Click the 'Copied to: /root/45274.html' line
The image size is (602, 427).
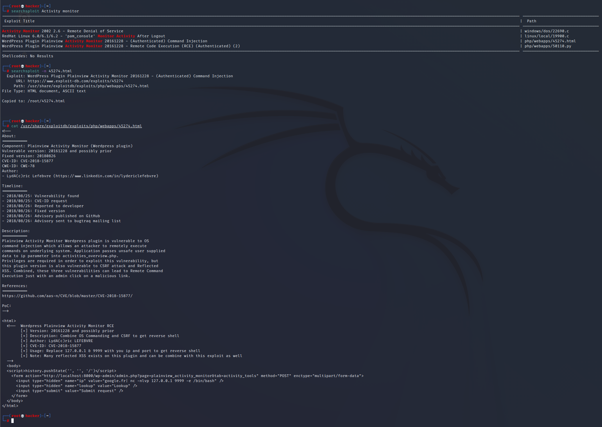coord(33,101)
